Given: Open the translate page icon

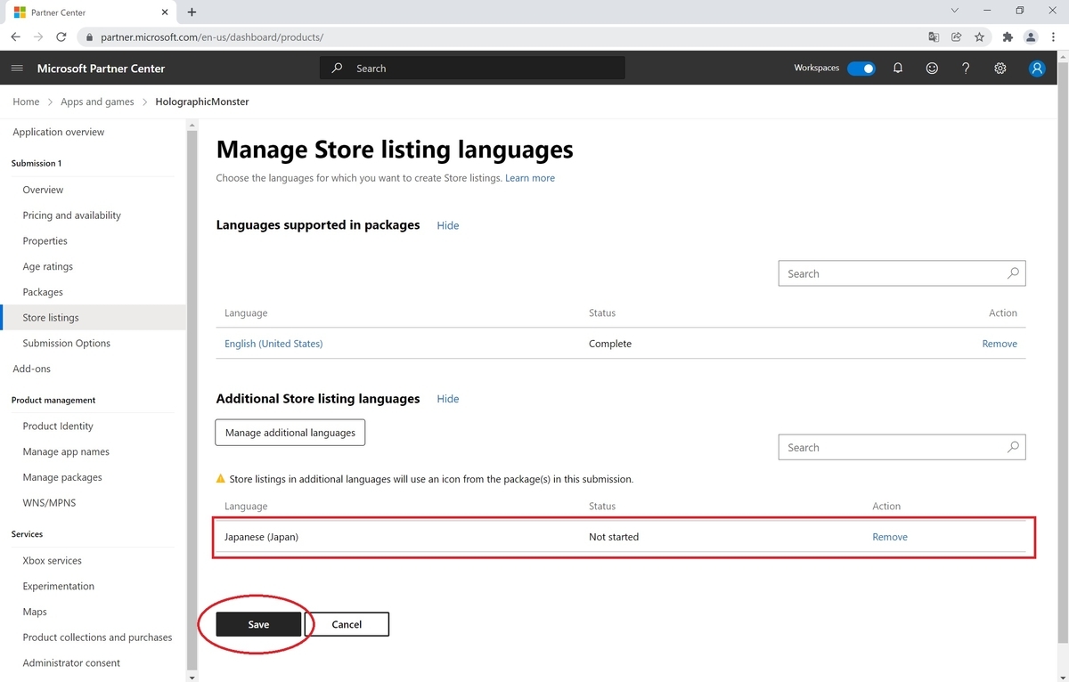Looking at the screenshot, I should tap(934, 37).
